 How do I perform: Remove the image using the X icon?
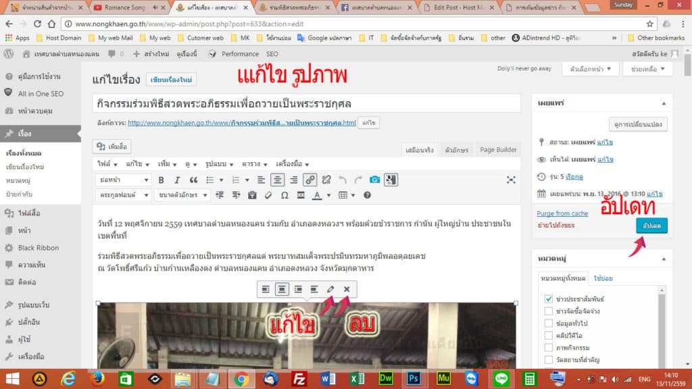347,289
